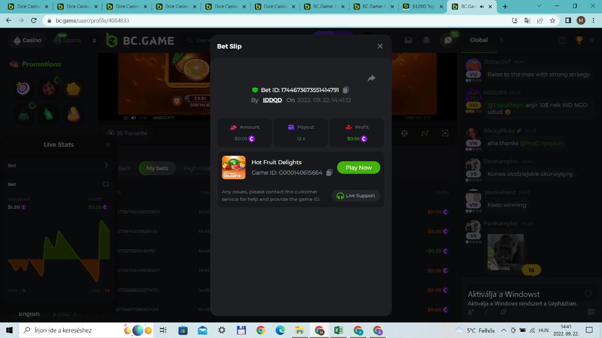602x338 pixels.
Task: Click the browser bookmark star icon
Action: tap(552, 21)
